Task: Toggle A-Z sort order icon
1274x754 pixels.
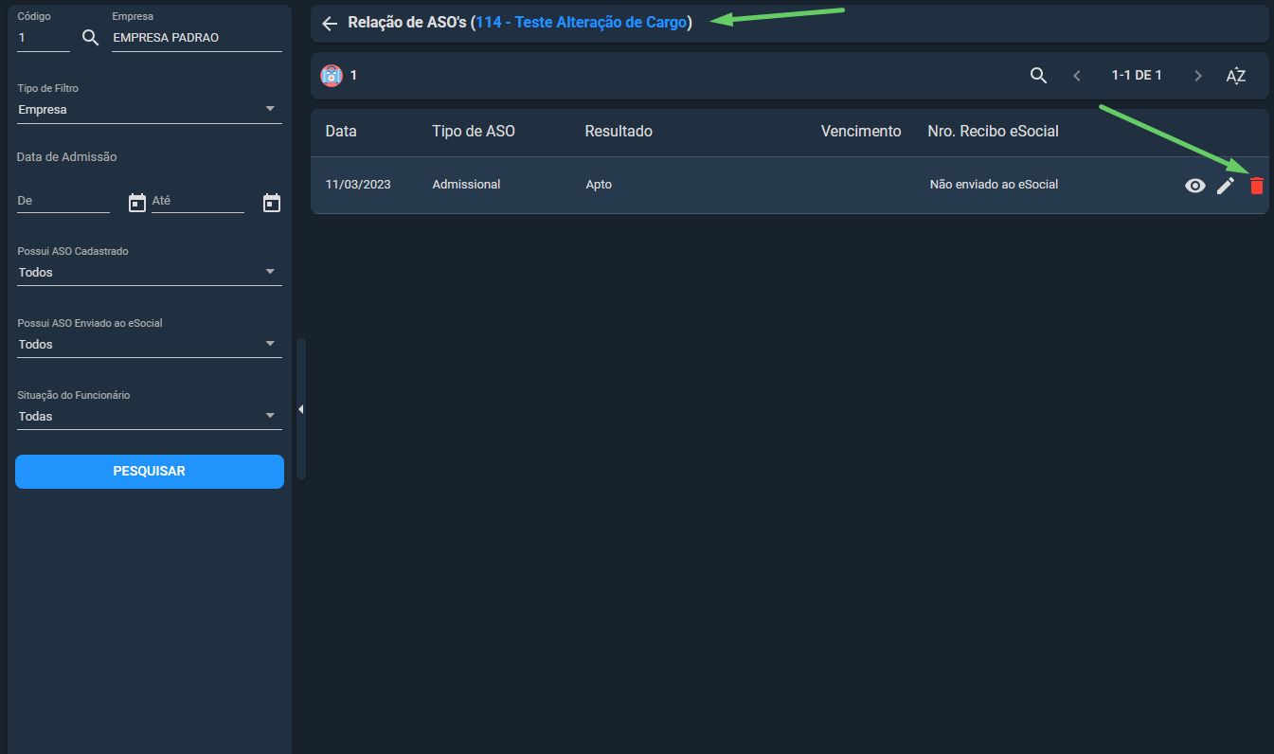Action: pos(1236,76)
